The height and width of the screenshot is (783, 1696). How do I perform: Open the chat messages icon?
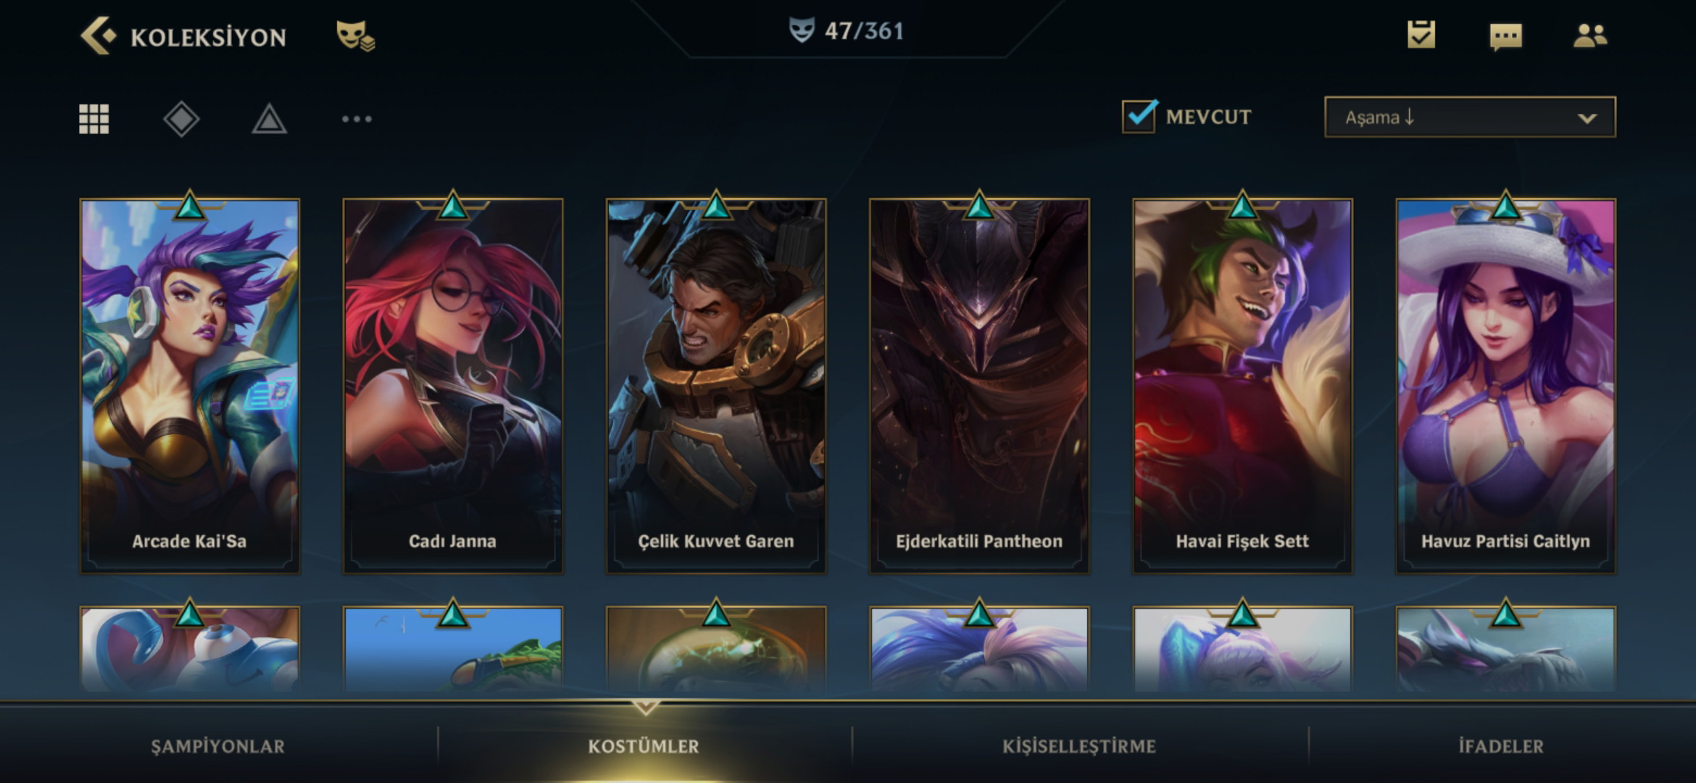pyautogui.click(x=1505, y=36)
